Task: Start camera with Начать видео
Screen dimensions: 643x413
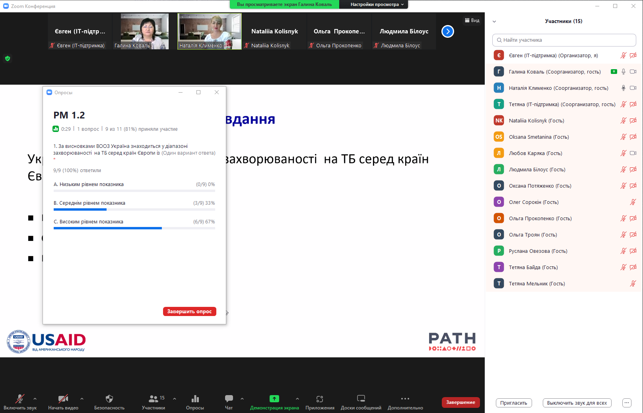Action: pyautogui.click(x=63, y=399)
